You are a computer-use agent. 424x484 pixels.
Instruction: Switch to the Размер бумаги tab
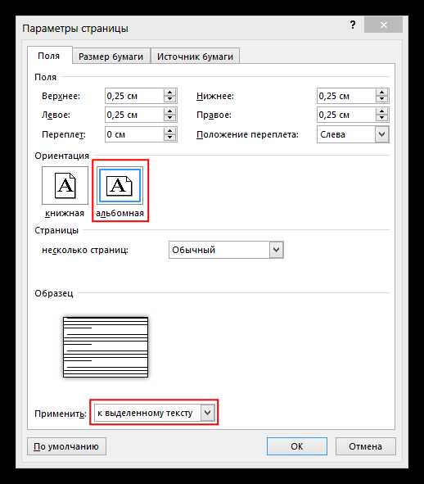pos(111,57)
